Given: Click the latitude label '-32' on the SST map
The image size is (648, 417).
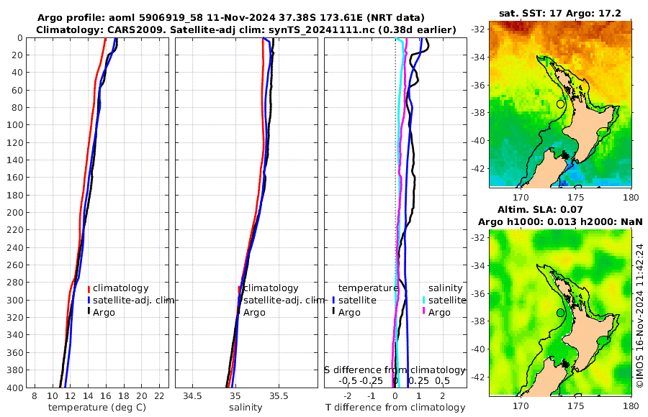Looking at the screenshot, I should click(x=478, y=29).
